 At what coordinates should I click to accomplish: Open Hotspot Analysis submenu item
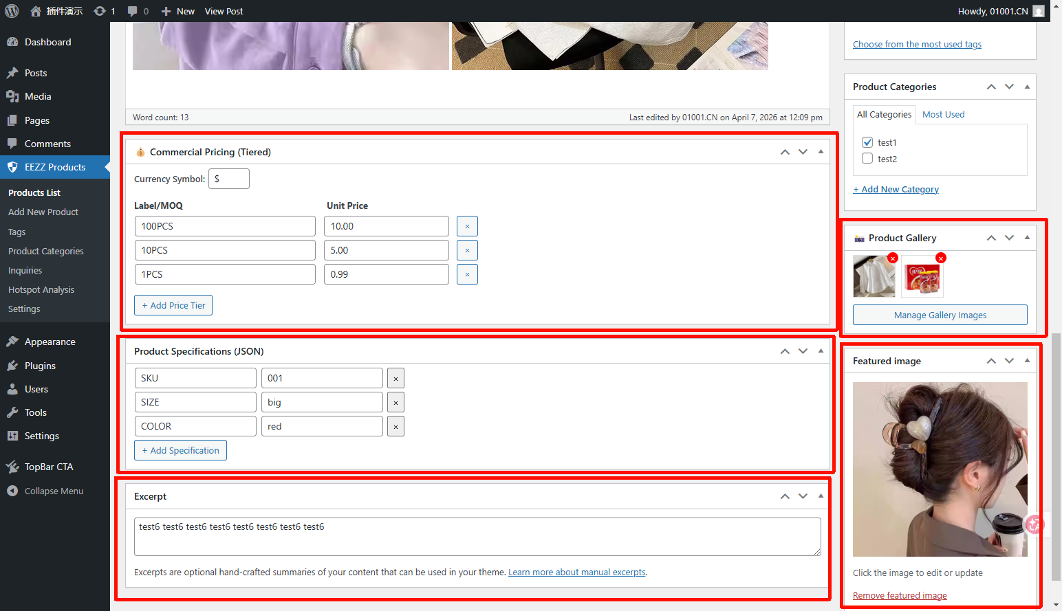pos(41,290)
